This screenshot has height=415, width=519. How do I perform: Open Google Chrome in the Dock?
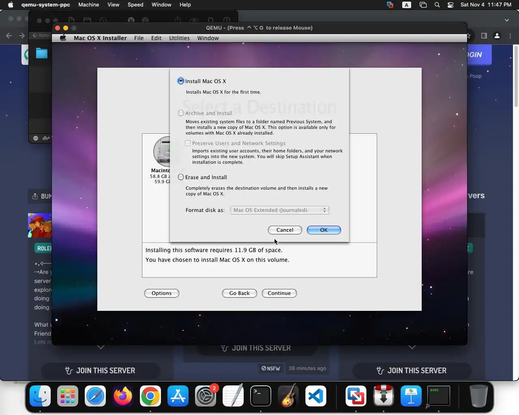150,396
